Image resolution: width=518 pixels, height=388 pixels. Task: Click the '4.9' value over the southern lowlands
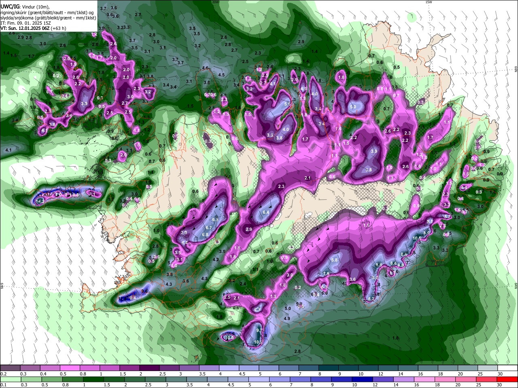pos(287,318)
